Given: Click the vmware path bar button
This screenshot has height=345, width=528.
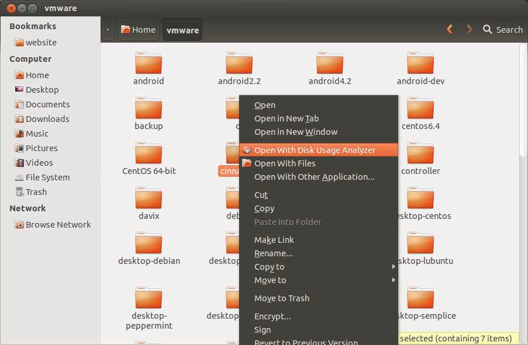Looking at the screenshot, I should point(182,30).
